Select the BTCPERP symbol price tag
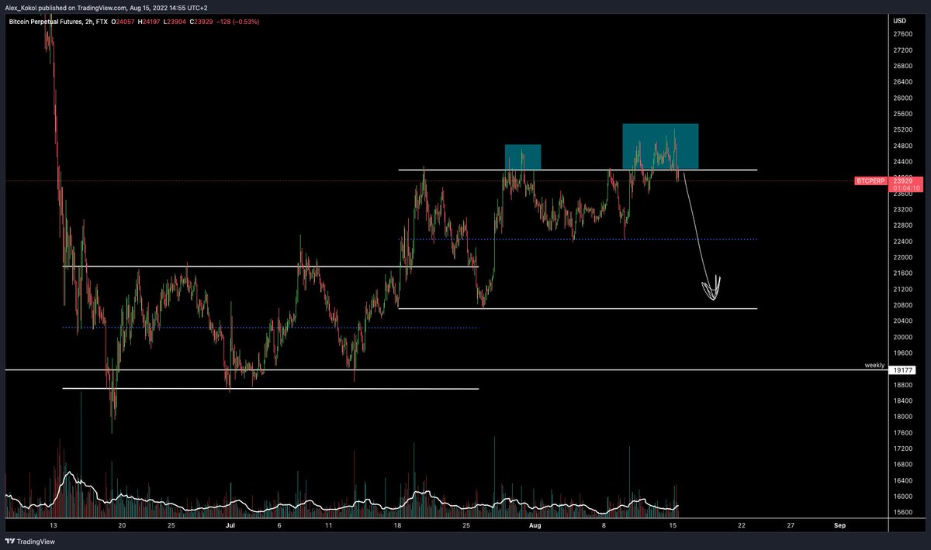Screen dimensions: 931x550 (869, 180)
